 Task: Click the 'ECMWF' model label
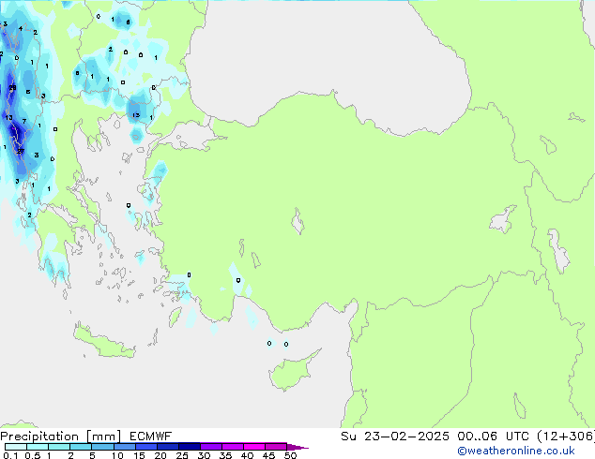(151, 437)
